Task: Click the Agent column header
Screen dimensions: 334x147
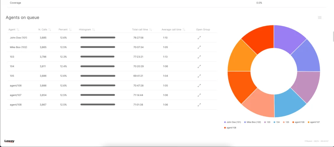Action: 14,30
